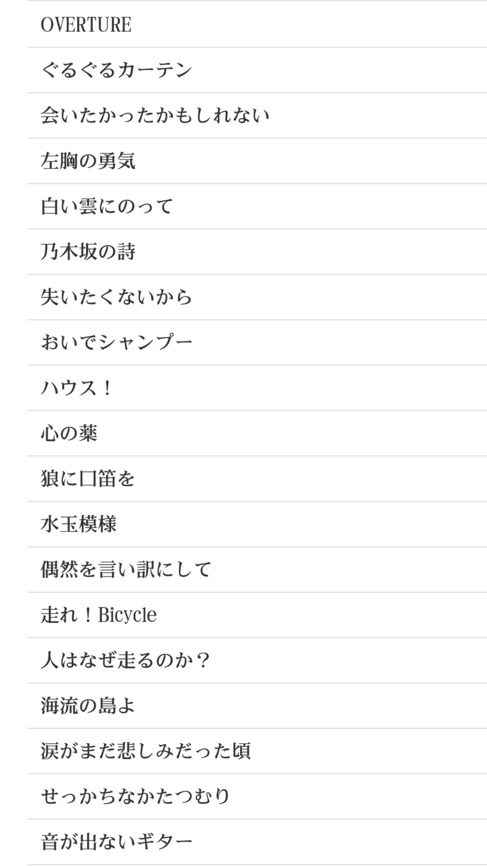Click the empty area right of 心の薬 row
The width and height of the screenshot is (487, 866).
pos(316,433)
